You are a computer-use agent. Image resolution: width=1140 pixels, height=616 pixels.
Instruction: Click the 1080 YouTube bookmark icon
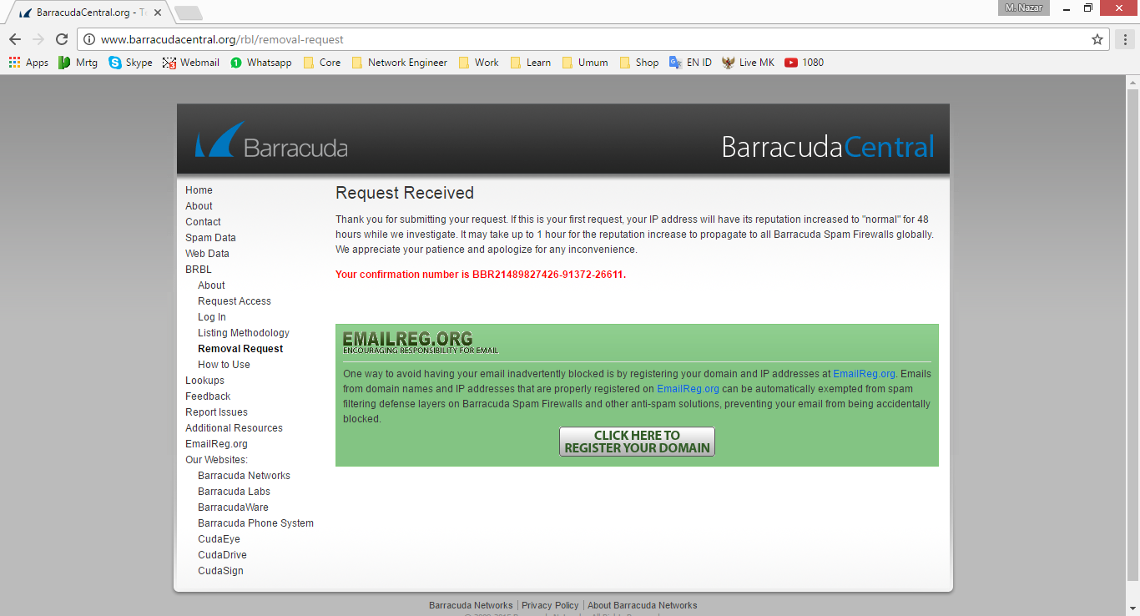(x=790, y=62)
